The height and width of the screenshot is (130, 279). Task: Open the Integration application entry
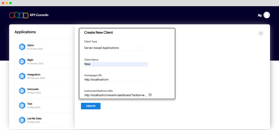click(x=45, y=76)
